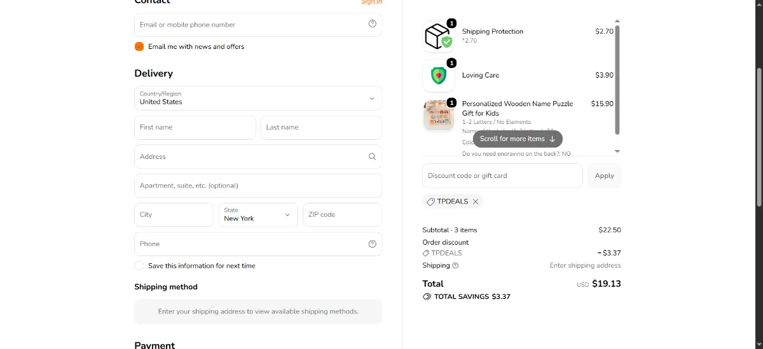Check Save this information for next time
The width and height of the screenshot is (763, 349).
(139, 266)
